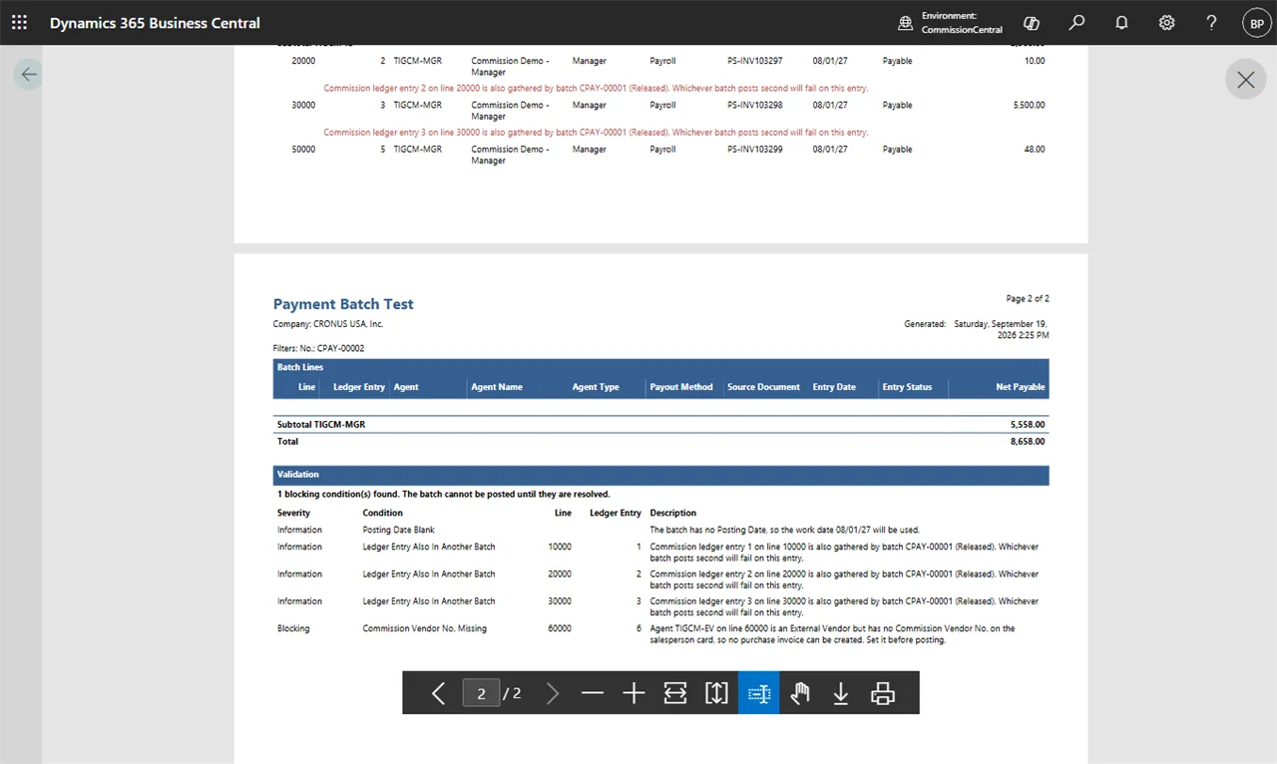Open the app launcher waffle menu

click(x=19, y=22)
